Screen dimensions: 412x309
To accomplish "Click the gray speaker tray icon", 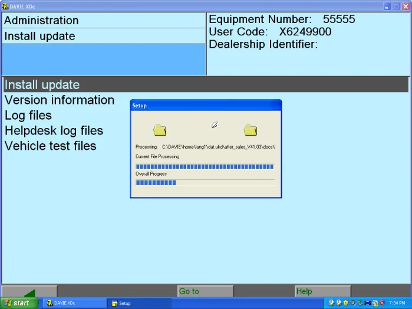I will 353,303.
